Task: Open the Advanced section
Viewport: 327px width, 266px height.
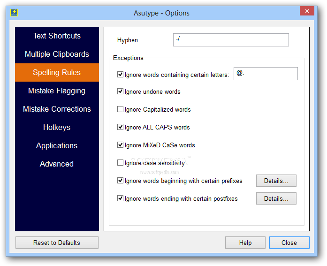Action: tap(57, 164)
